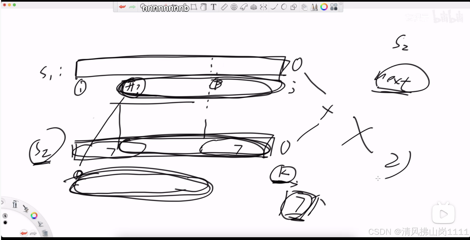Screen dimensions: 470x240
Task: Enable the Ellipse guide tool
Action: click(x=234, y=7)
